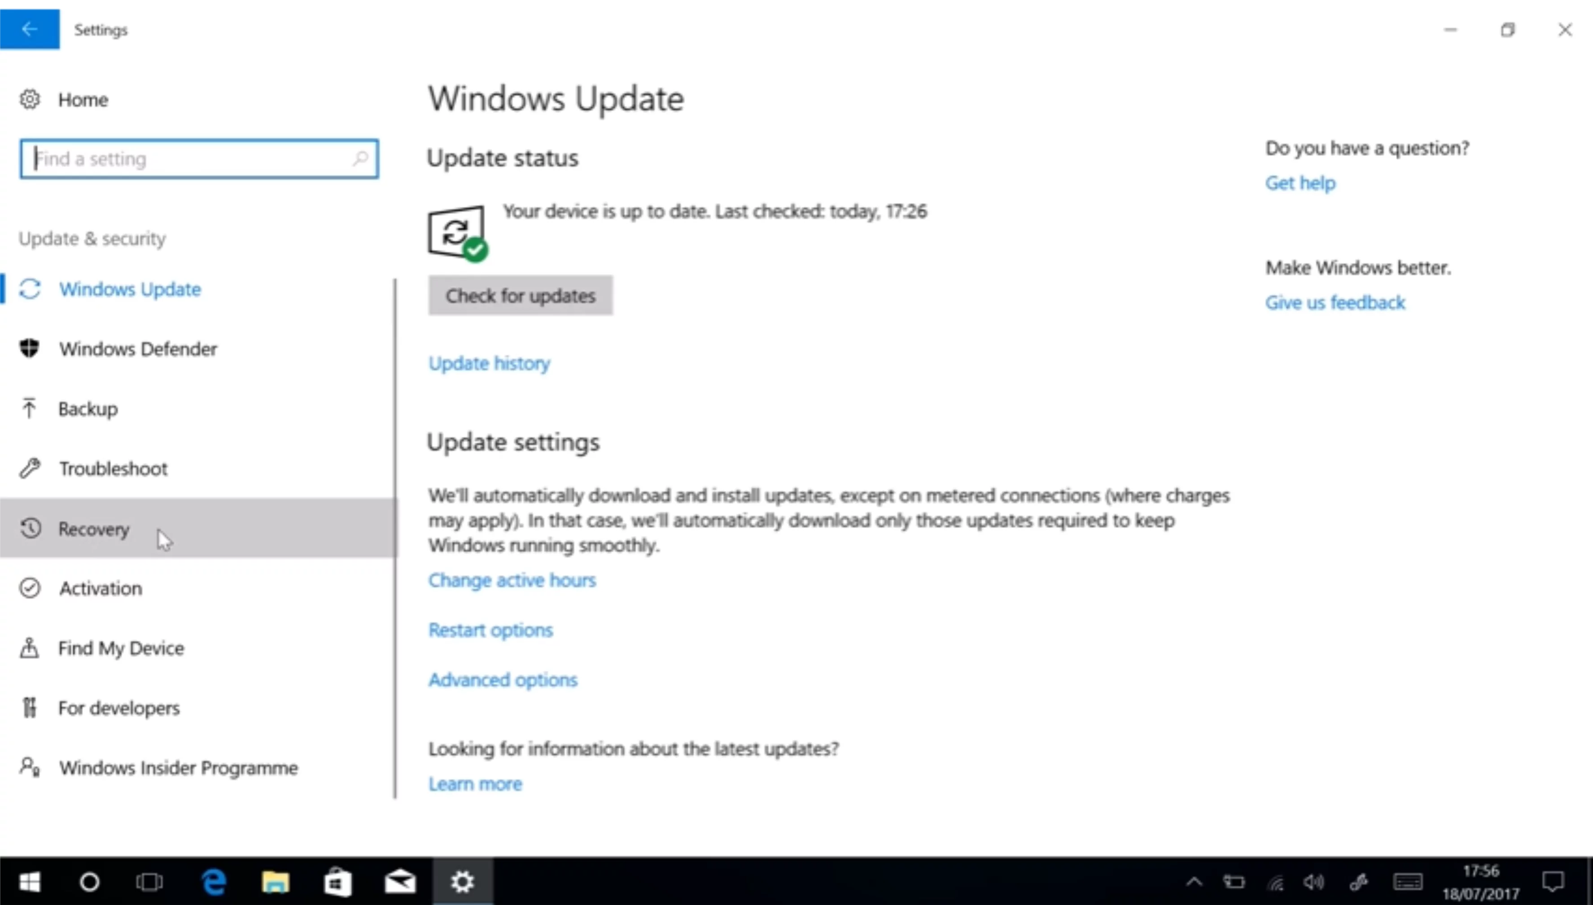Click the 'Update & security' section label
The height and width of the screenshot is (905, 1593).
click(x=92, y=239)
